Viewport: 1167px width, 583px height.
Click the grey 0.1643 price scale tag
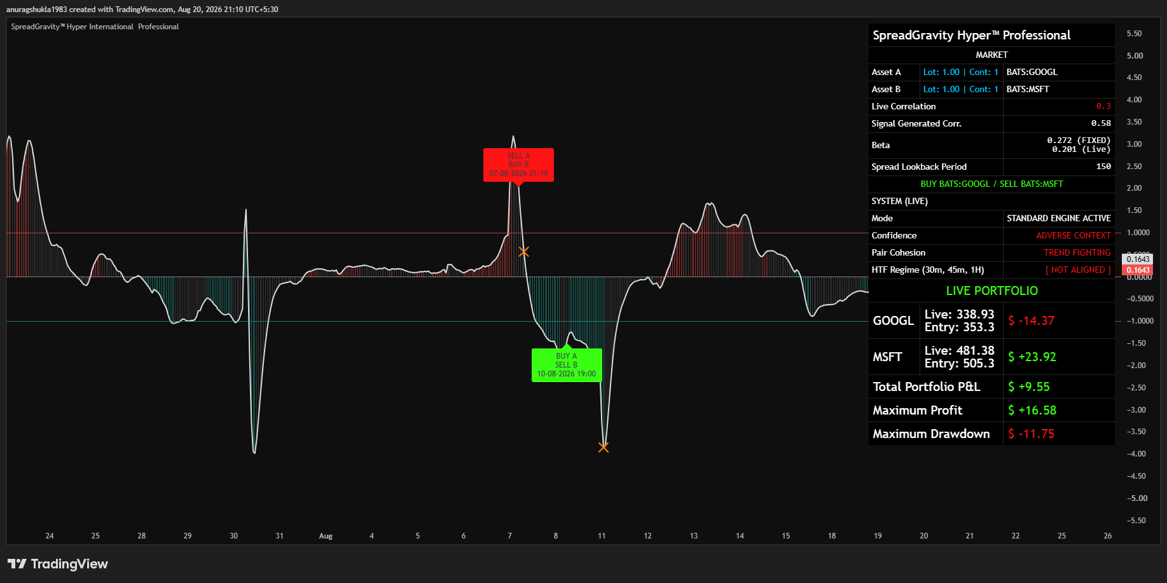[1138, 259]
